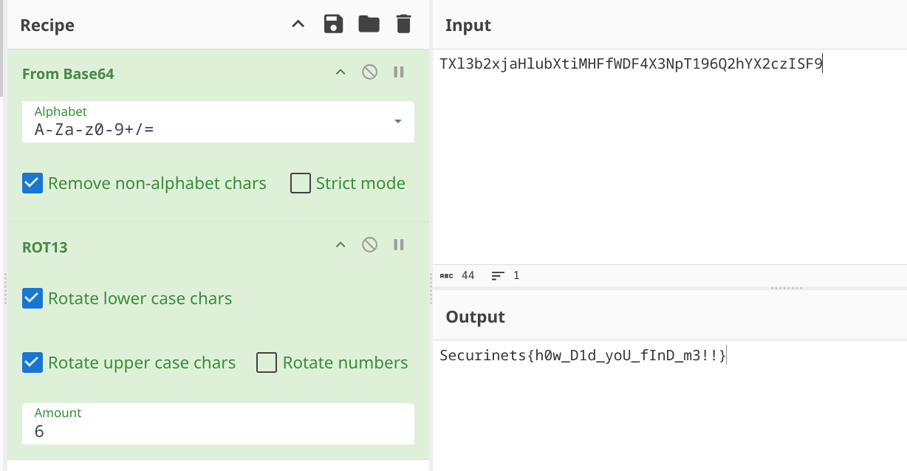Uncheck Remove non-alphabet chars
This screenshot has width=907, height=471.
[32, 183]
